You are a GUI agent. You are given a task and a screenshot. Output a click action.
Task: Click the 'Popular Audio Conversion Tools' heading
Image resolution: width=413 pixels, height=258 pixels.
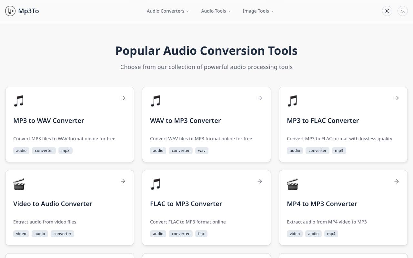[x=206, y=51]
